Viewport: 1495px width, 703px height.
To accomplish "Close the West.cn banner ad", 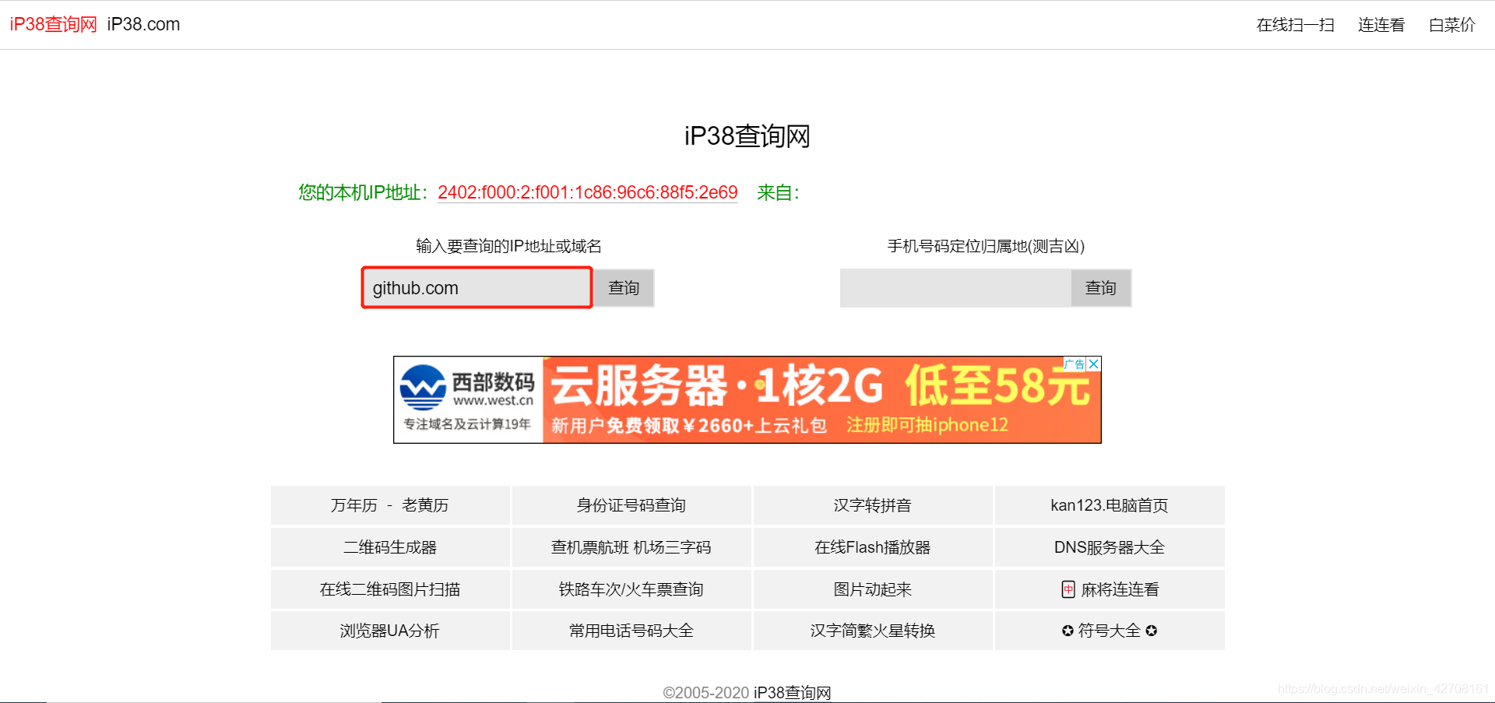I will (x=1094, y=364).
